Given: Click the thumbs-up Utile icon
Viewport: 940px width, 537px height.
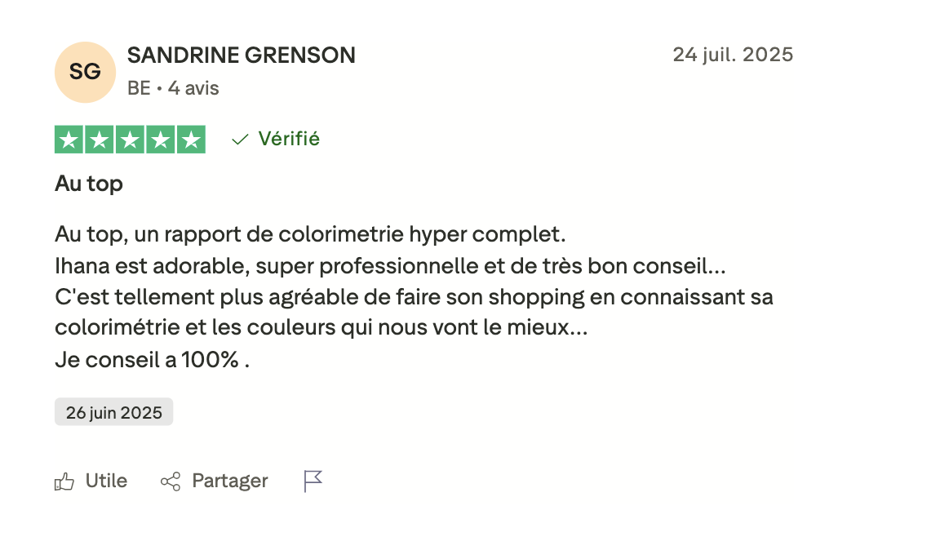Looking at the screenshot, I should pyautogui.click(x=64, y=482).
